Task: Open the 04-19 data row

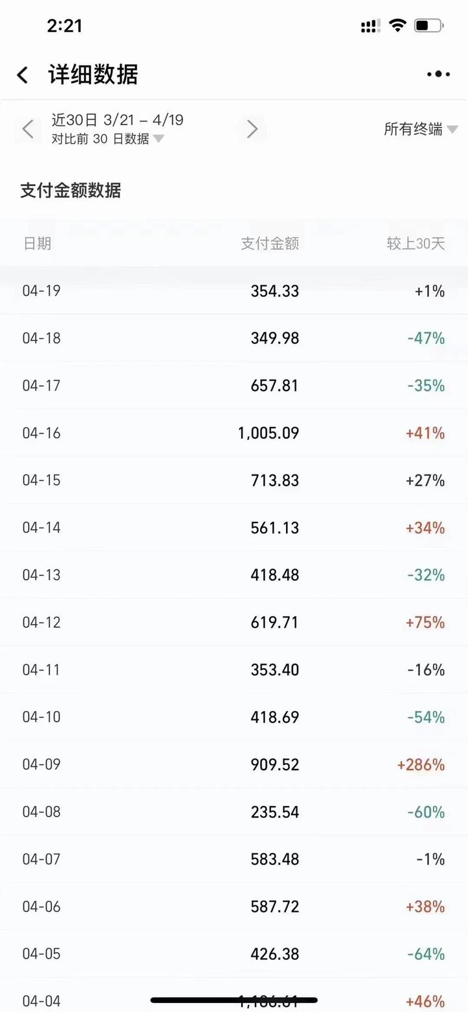Action: click(234, 291)
